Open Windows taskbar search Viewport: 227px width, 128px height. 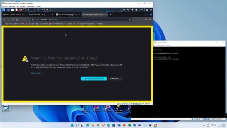tap(77, 125)
